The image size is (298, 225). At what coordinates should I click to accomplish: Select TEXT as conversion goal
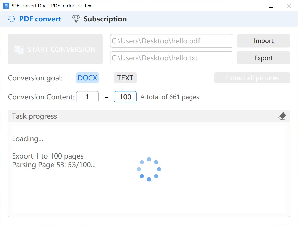pos(125,78)
